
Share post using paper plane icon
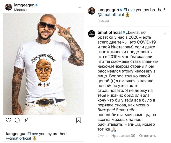26,120
